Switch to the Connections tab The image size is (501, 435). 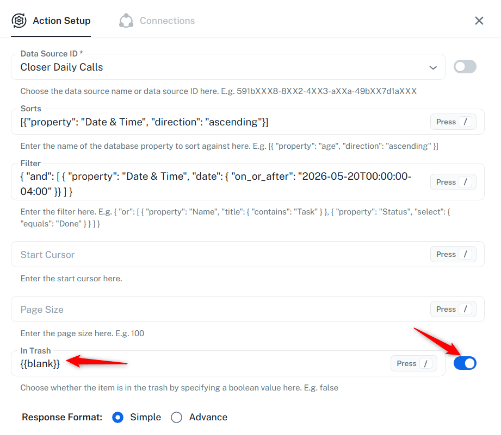(157, 21)
